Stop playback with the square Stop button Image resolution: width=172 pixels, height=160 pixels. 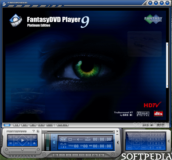(11, 143)
